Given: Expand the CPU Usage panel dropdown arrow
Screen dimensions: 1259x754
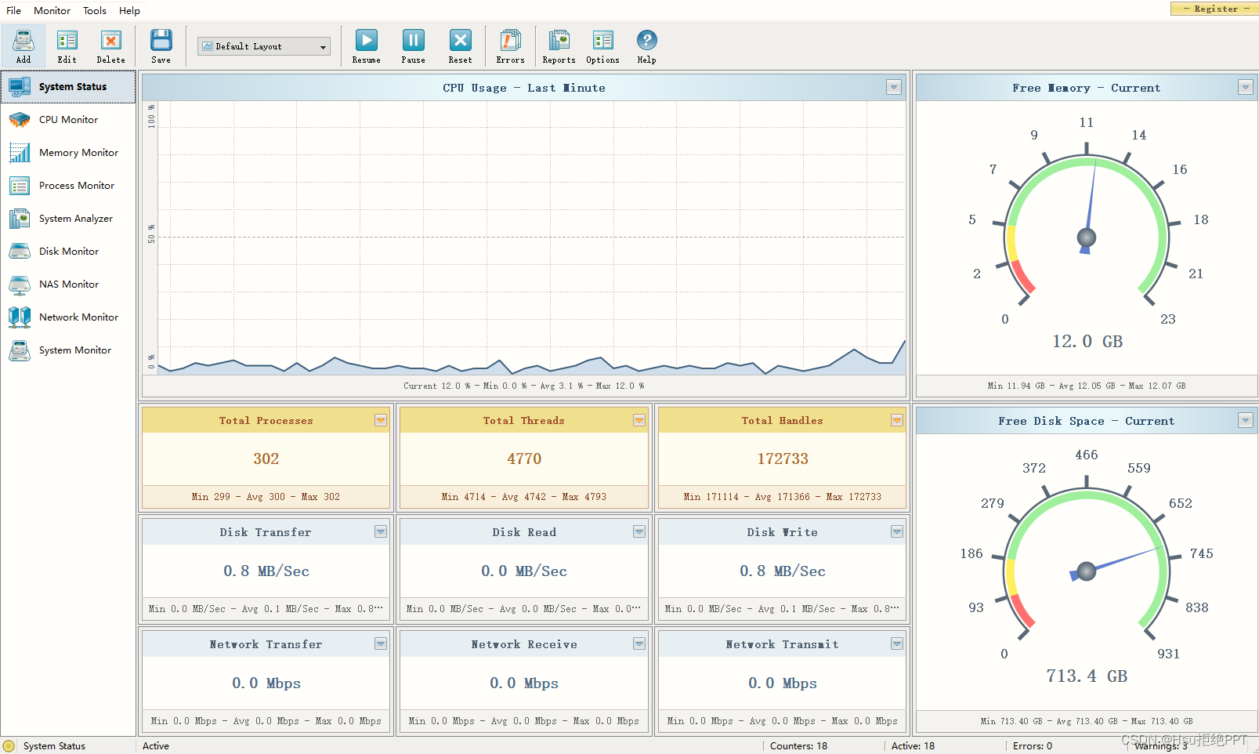Looking at the screenshot, I should 893,87.
